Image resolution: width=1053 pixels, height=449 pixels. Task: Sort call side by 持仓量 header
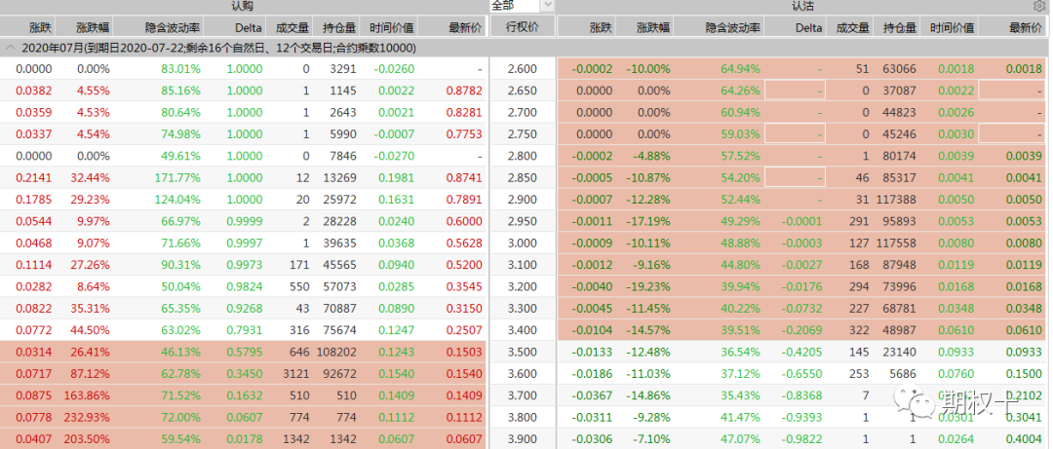[339, 27]
